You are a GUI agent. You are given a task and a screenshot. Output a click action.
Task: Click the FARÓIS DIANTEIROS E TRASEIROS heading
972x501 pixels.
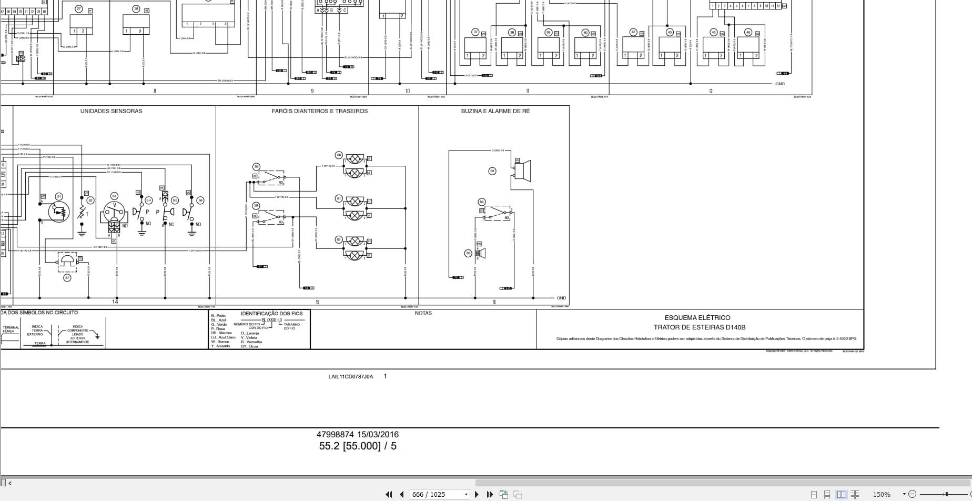320,111
